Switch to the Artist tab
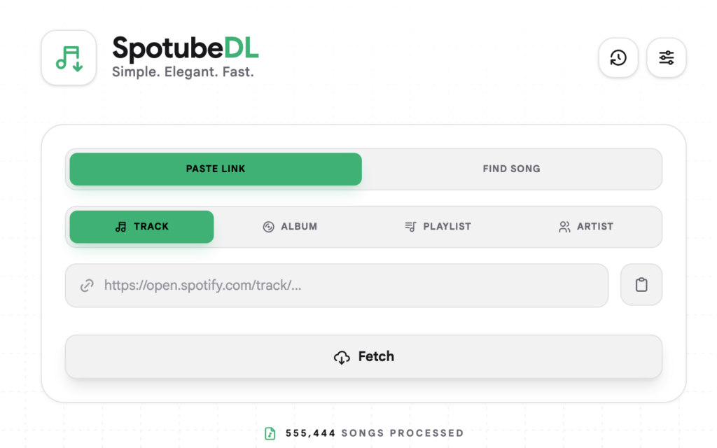Image resolution: width=717 pixels, height=448 pixels. 585,226
